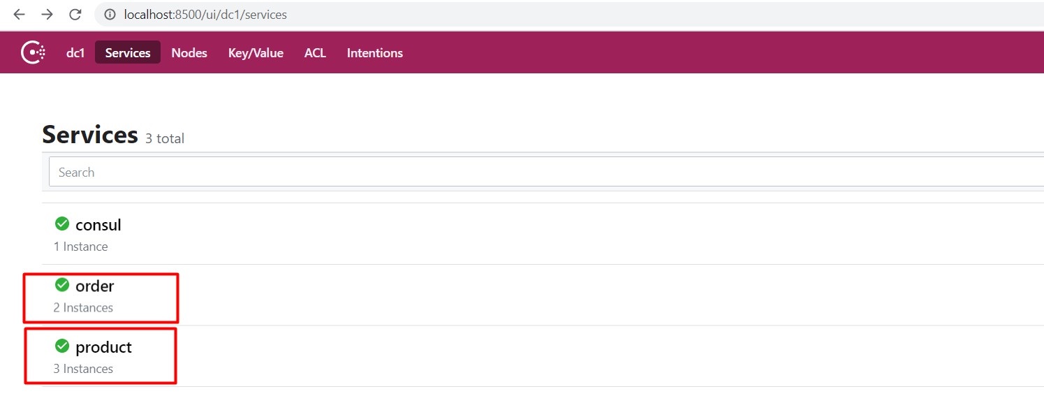This screenshot has width=1044, height=403.
Task: Reload the page with refresh icon
Action: [75, 15]
